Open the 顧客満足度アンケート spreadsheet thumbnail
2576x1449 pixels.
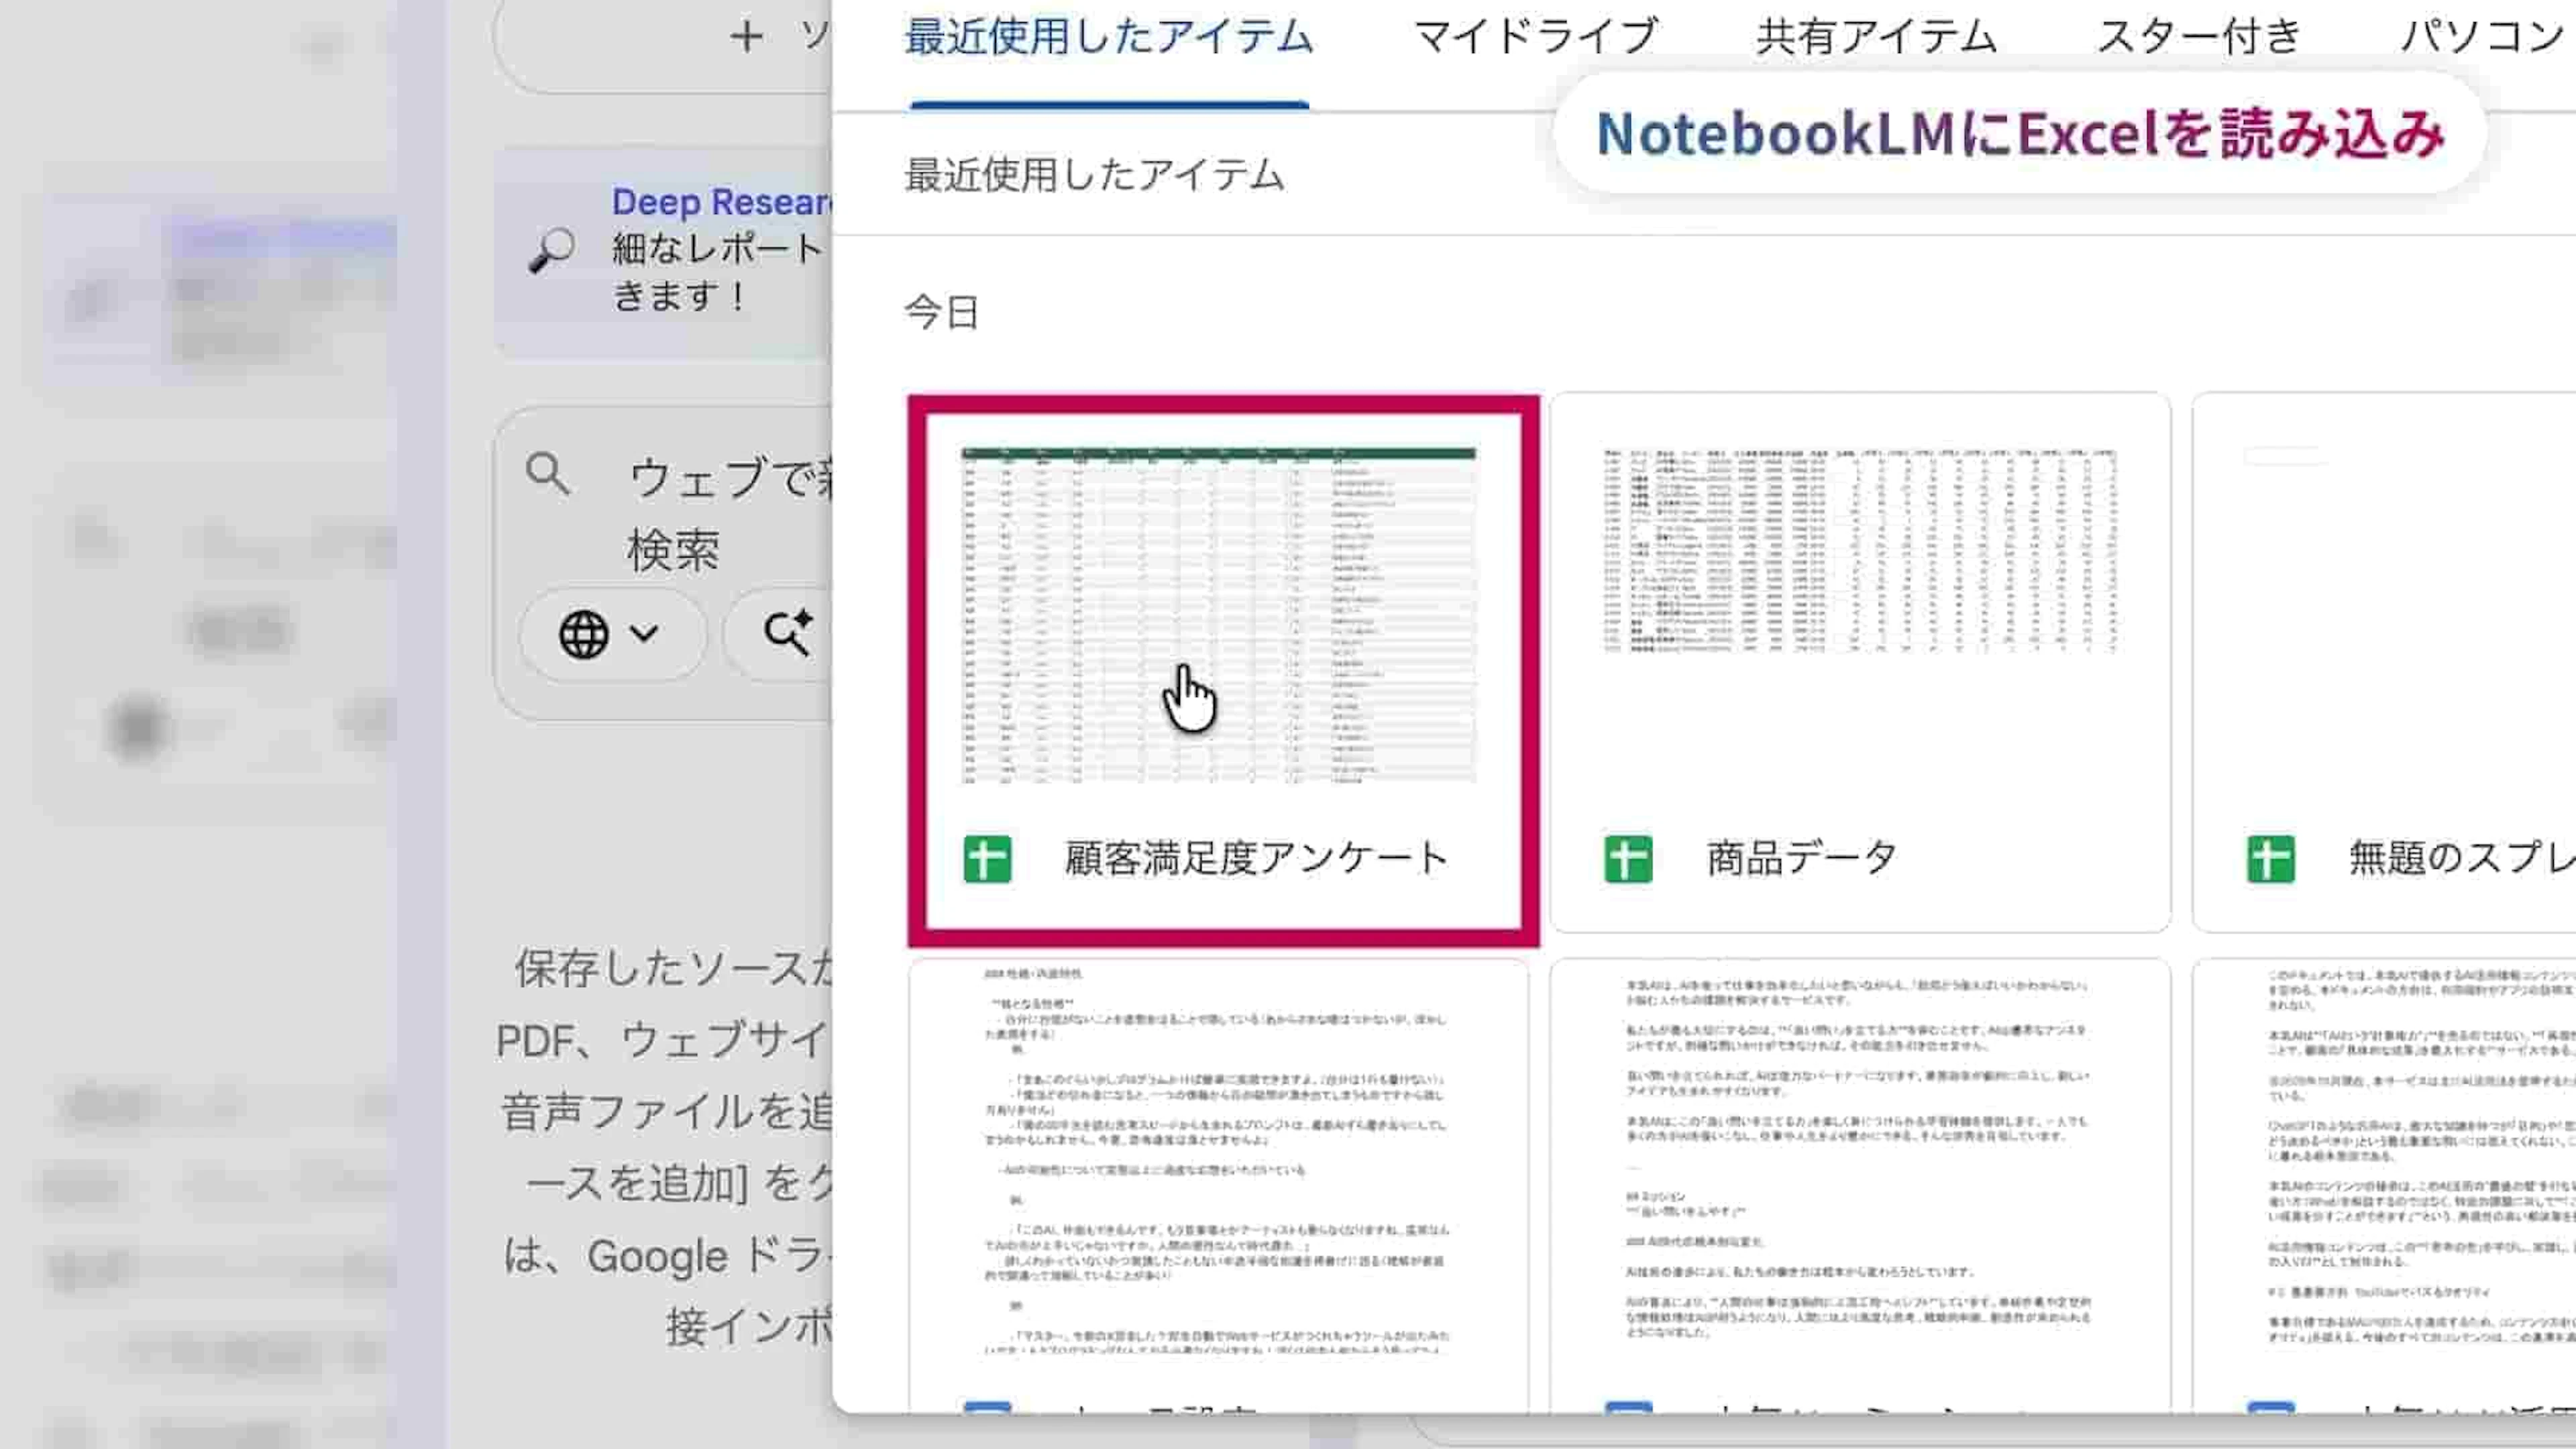pos(1218,615)
